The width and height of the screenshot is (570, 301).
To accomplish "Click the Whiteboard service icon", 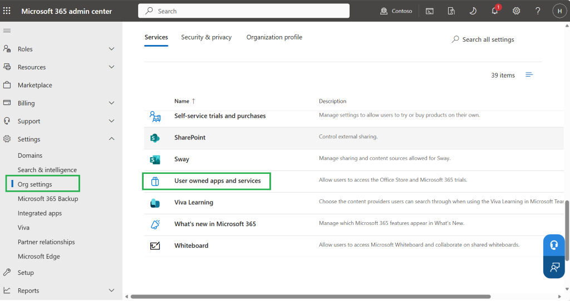I will (x=155, y=246).
